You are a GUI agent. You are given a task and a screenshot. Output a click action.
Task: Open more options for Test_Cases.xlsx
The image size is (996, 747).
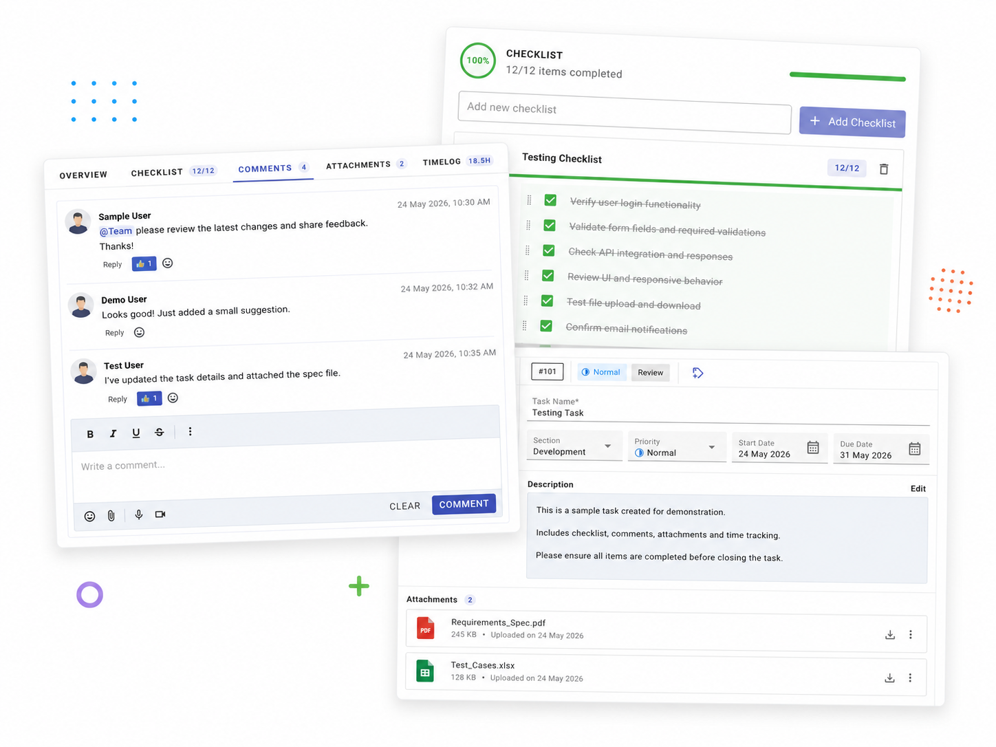click(x=910, y=678)
